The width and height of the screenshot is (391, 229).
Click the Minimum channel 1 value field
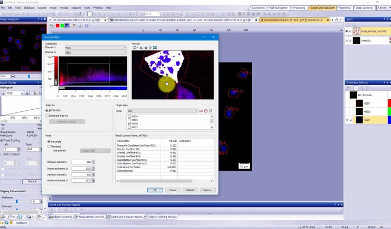coord(82,162)
